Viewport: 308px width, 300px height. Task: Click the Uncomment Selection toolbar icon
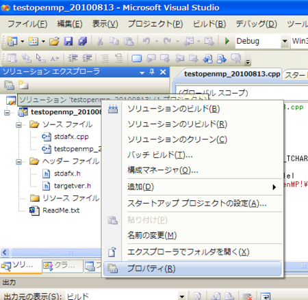coord(119,58)
